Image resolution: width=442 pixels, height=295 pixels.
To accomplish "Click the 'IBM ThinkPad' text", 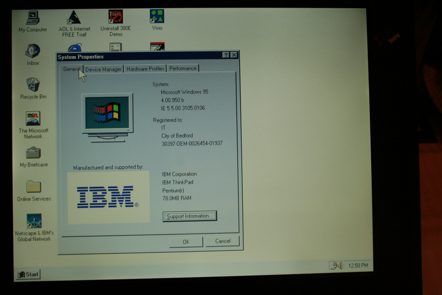I will click(178, 182).
